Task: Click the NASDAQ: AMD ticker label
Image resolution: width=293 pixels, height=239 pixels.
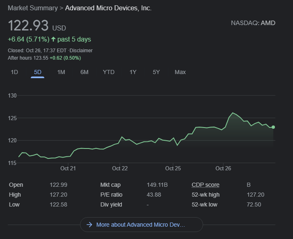Action: tap(253, 23)
